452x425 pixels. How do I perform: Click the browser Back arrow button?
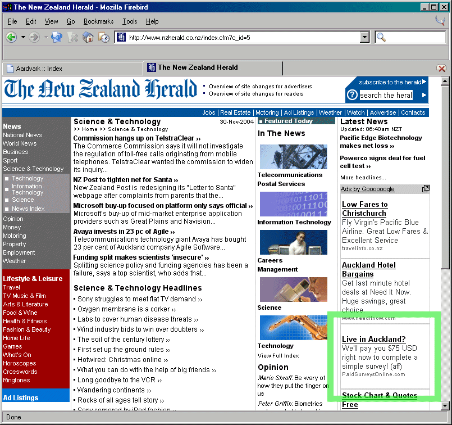[11, 38]
